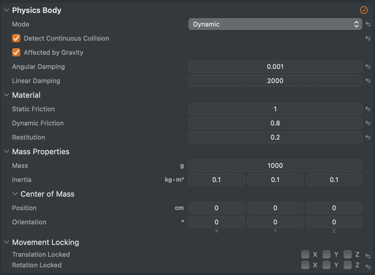Reset the Mode setting with its revert arrow

click(368, 24)
